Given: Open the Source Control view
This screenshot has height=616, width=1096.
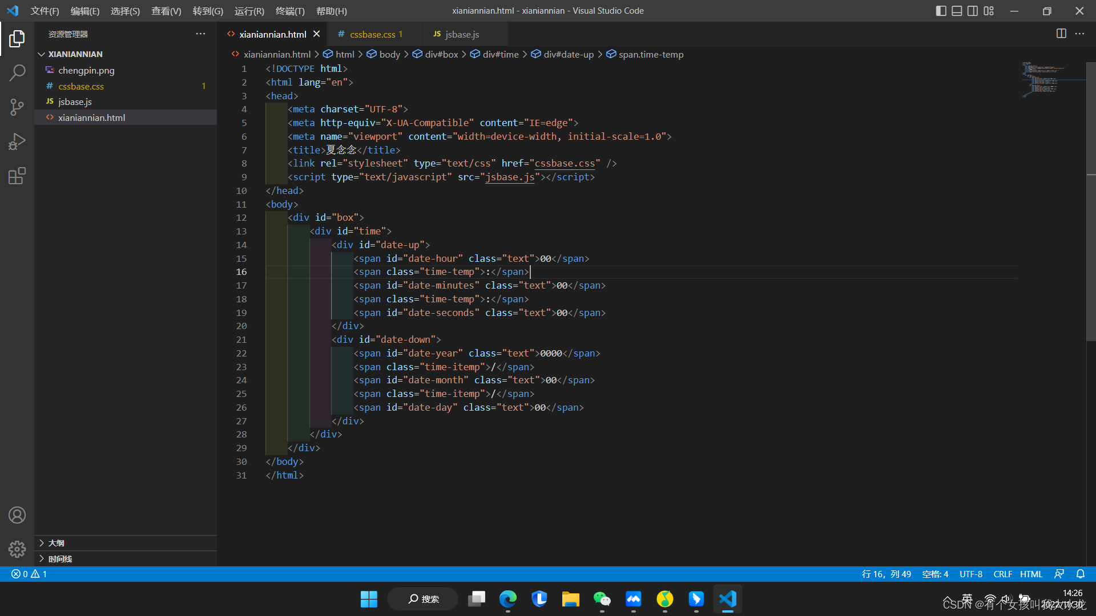Looking at the screenshot, I should click(17, 107).
